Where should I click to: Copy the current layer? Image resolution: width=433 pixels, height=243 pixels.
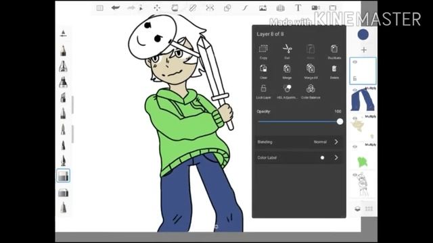[263, 51]
